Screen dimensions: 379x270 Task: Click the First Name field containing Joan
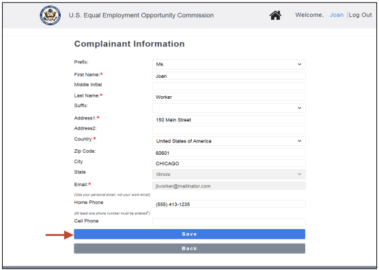[229, 76]
